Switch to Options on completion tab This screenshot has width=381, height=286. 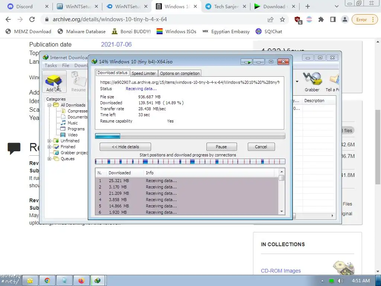pos(180,73)
